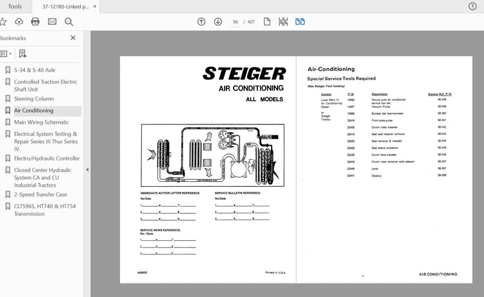Screen dimensions: 484x297
Task: Go to previous page arrow
Action: pyautogui.click(x=201, y=21)
